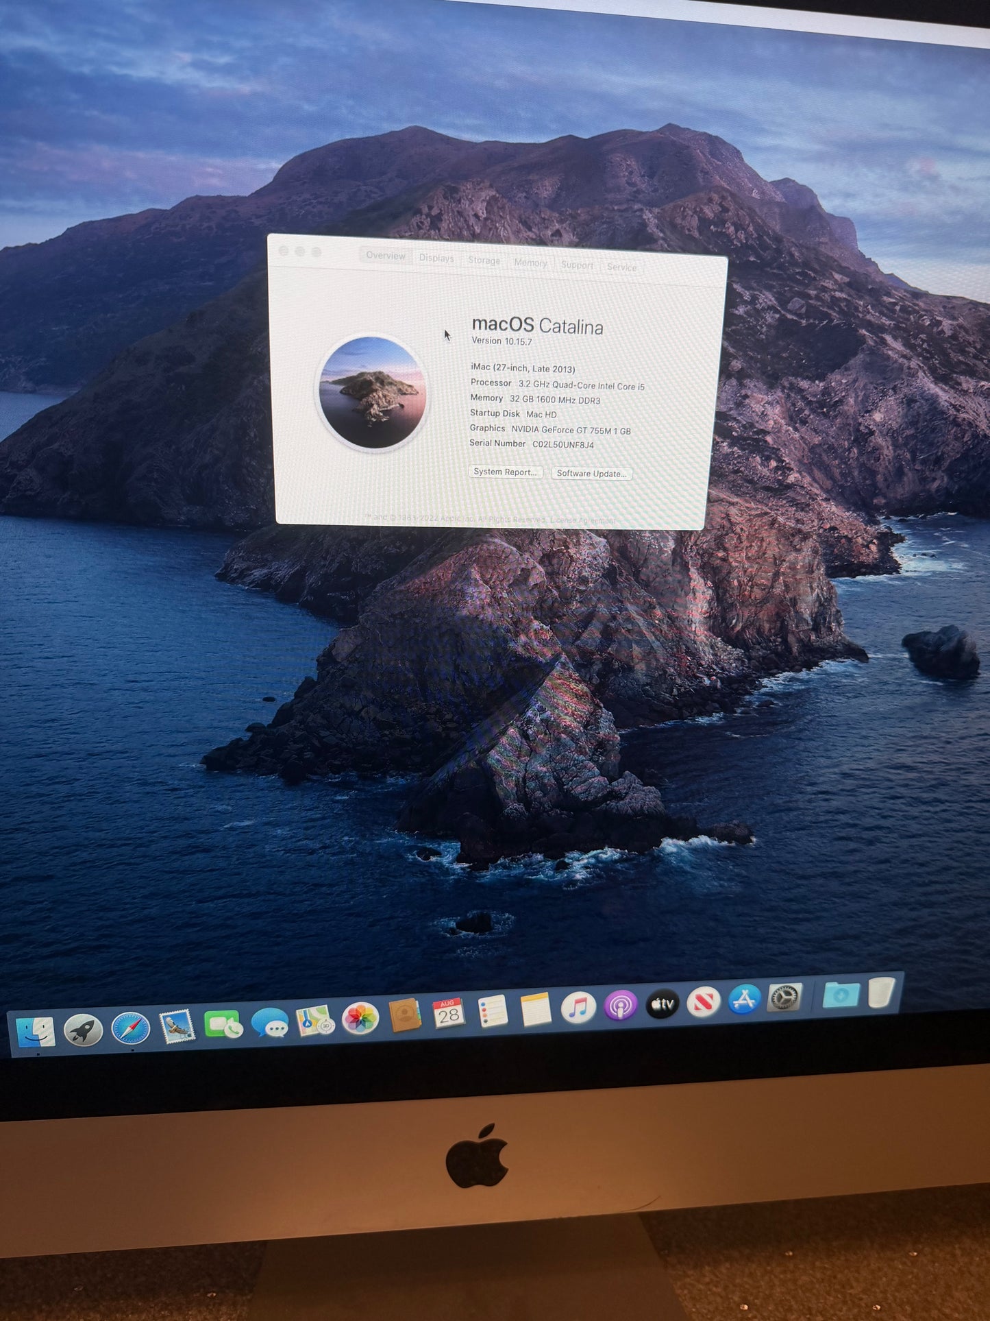
Task: Open Downloads folder in Dock
Action: tap(841, 994)
